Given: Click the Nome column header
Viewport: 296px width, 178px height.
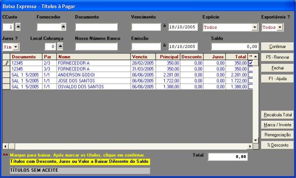Looking at the screenshot, I should (93, 57).
